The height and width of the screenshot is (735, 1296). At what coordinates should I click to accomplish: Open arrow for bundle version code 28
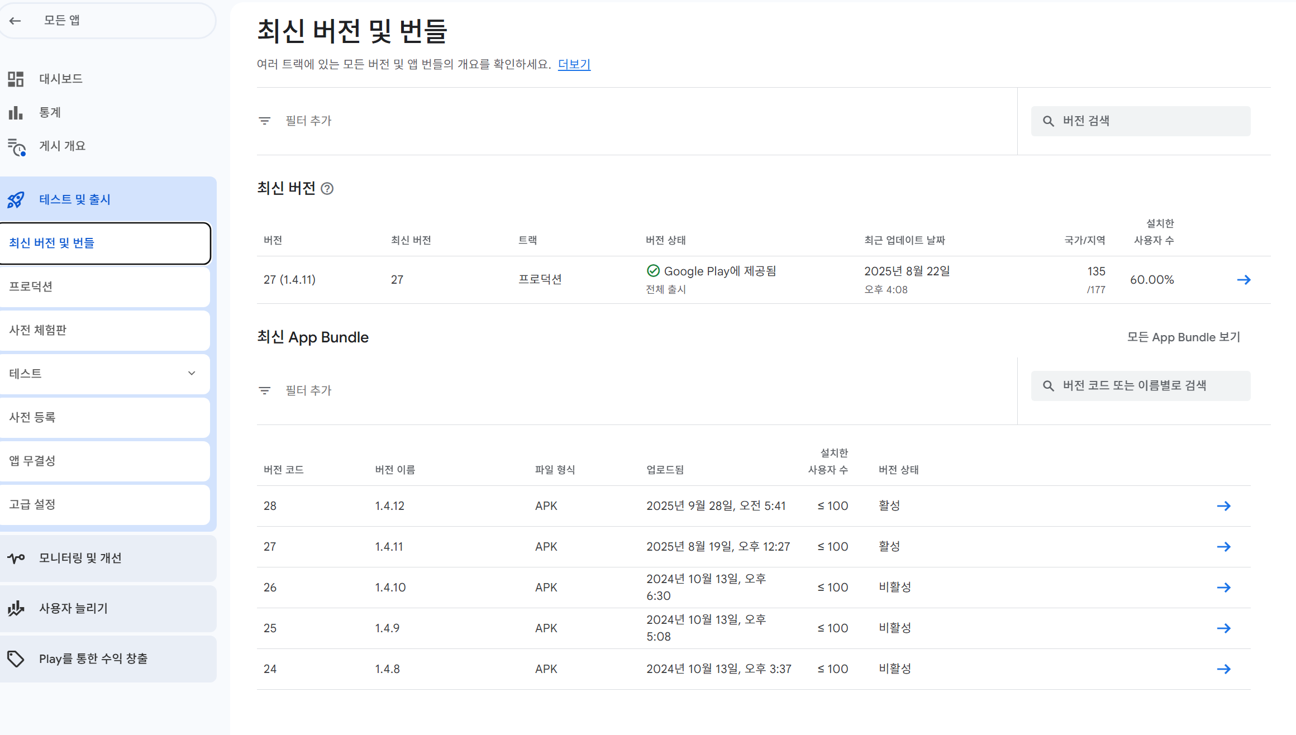(x=1223, y=506)
